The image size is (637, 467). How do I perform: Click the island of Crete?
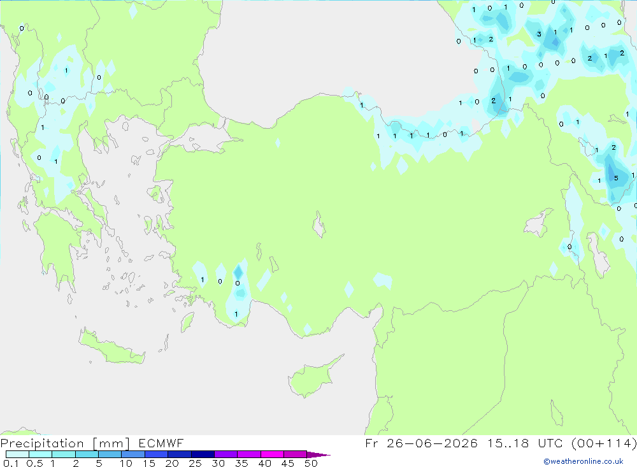pyautogui.click(x=112, y=347)
